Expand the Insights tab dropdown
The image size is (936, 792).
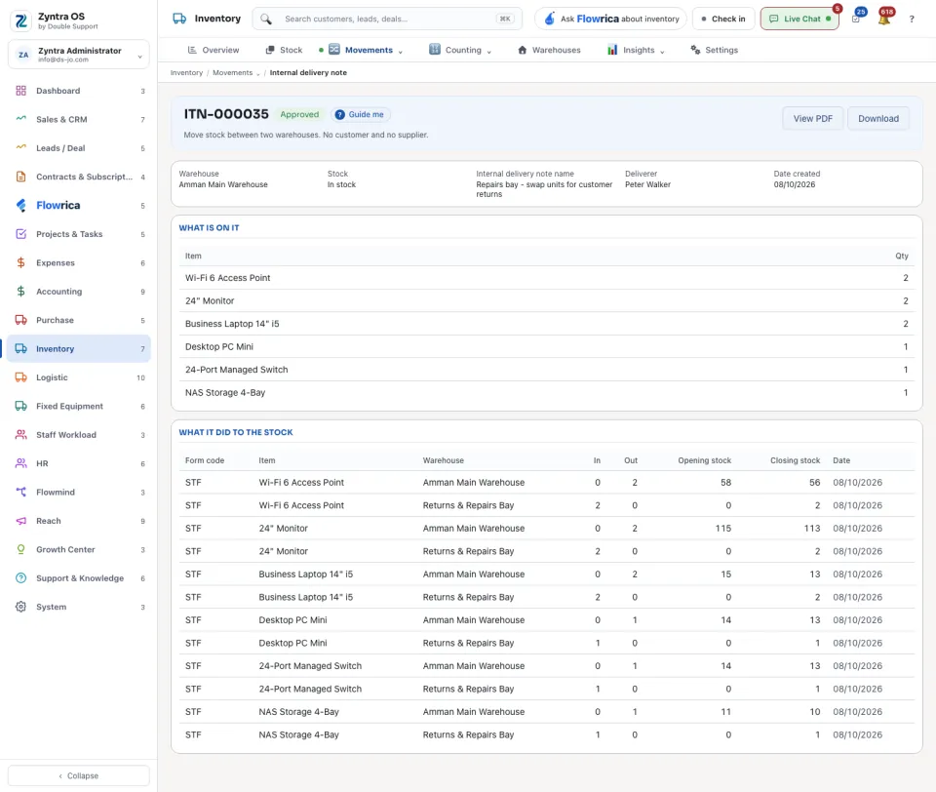click(662, 52)
